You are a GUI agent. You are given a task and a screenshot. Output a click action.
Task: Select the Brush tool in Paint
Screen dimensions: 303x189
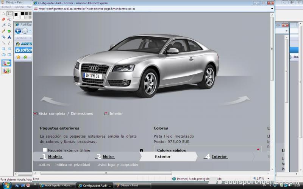pyautogui.click(x=9, y=31)
